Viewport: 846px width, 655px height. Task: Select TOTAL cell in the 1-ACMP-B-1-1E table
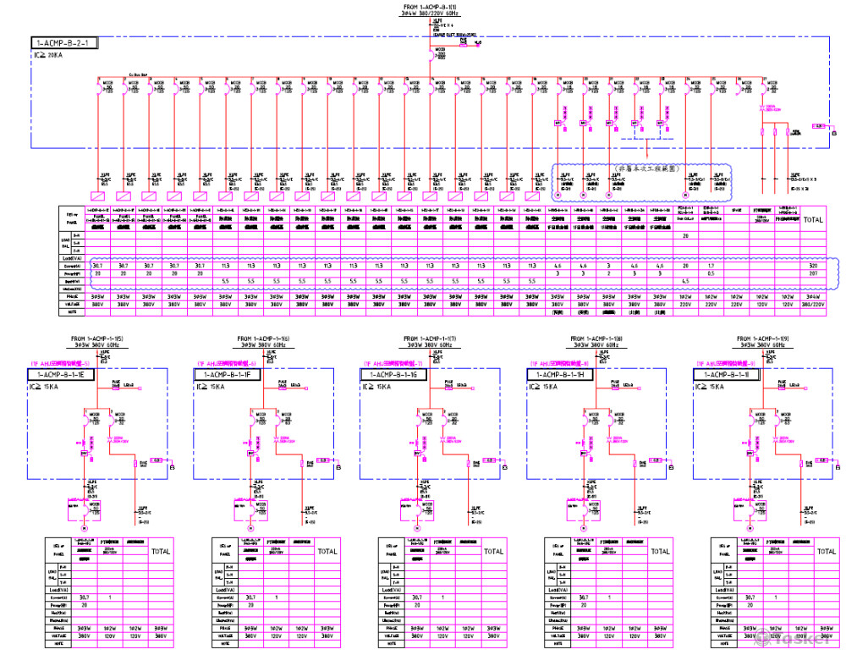click(x=162, y=551)
